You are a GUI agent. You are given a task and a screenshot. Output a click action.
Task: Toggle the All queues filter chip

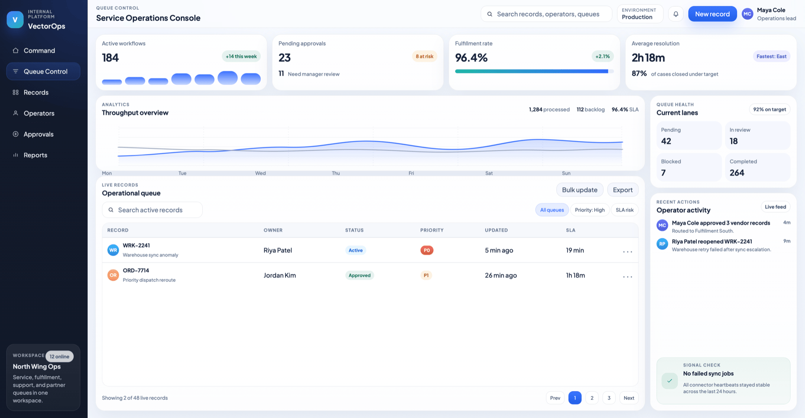coord(552,210)
